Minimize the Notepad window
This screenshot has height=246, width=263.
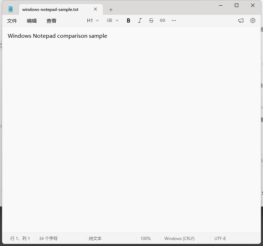pyautogui.click(x=221, y=5)
